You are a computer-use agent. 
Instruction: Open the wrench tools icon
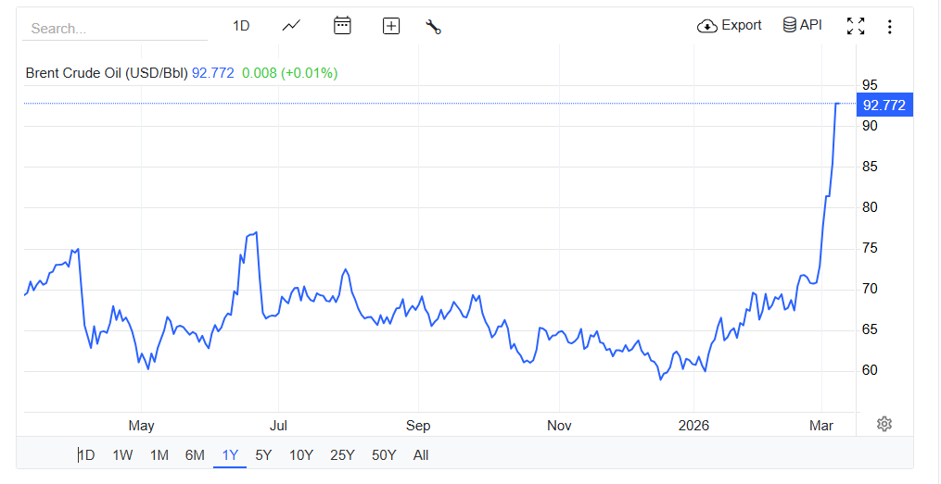tap(433, 26)
